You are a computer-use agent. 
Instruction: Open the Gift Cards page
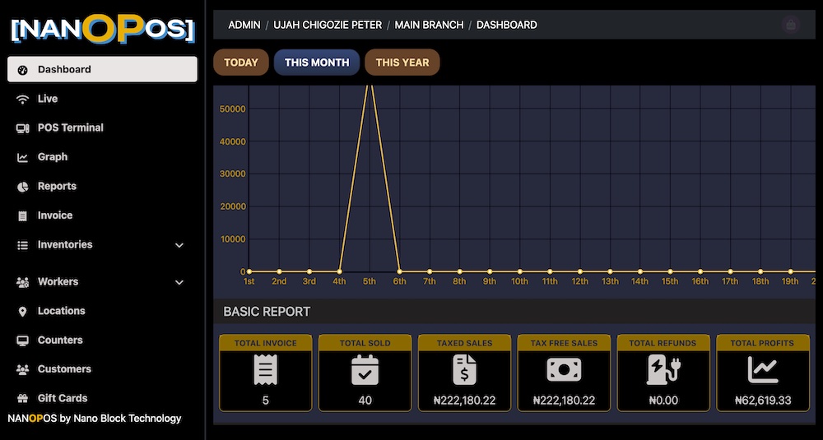(x=102, y=398)
